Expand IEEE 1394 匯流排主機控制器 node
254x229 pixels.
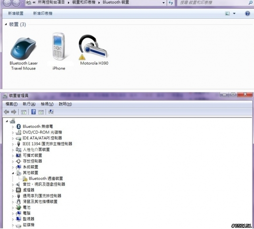point(13,144)
